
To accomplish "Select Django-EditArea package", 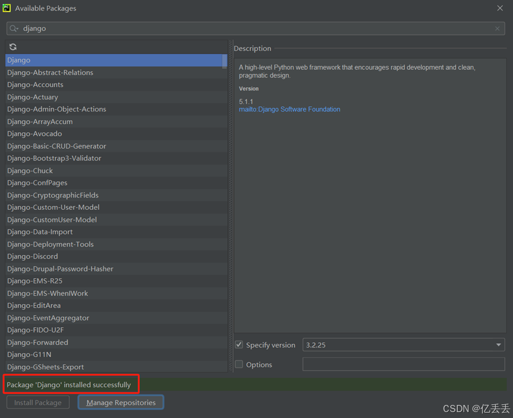I will coord(116,305).
